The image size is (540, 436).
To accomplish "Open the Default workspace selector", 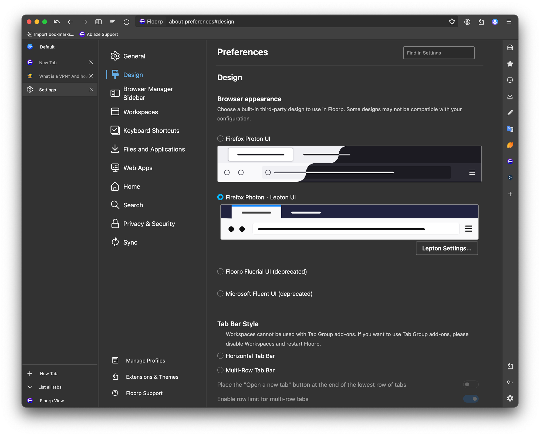I will (x=60, y=47).
